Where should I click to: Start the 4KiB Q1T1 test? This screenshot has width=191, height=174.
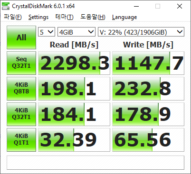(21, 140)
